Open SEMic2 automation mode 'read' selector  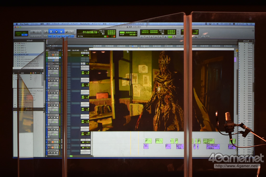55,73
